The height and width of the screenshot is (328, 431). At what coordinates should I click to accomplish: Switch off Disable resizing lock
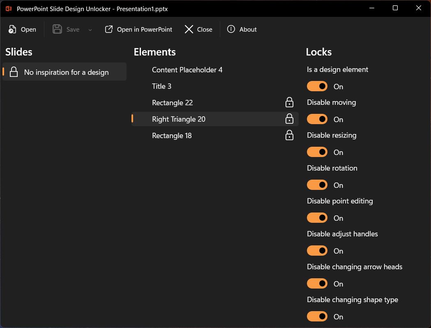click(317, 152)
